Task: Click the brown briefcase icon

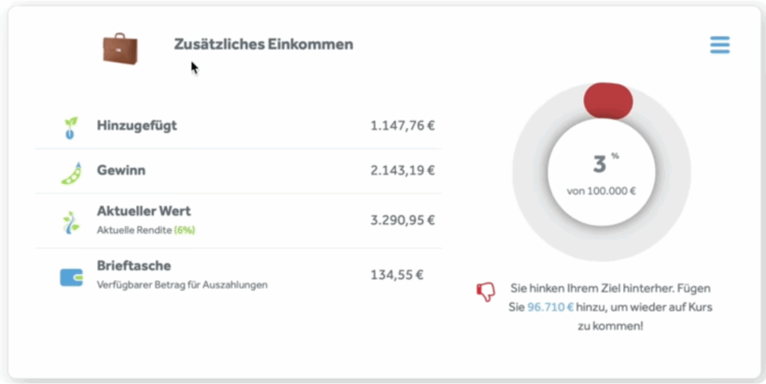Action: coord(120,47)
